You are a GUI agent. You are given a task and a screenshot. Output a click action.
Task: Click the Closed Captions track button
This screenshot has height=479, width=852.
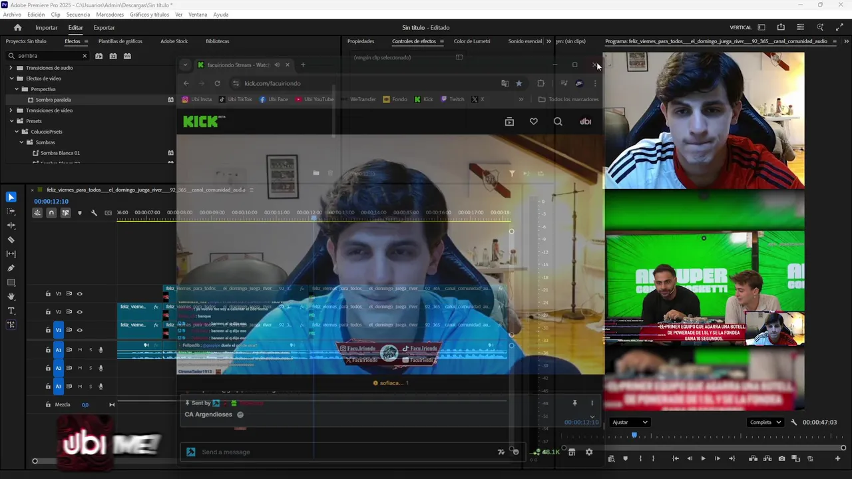pyautogui.click(x=108, y=213)
